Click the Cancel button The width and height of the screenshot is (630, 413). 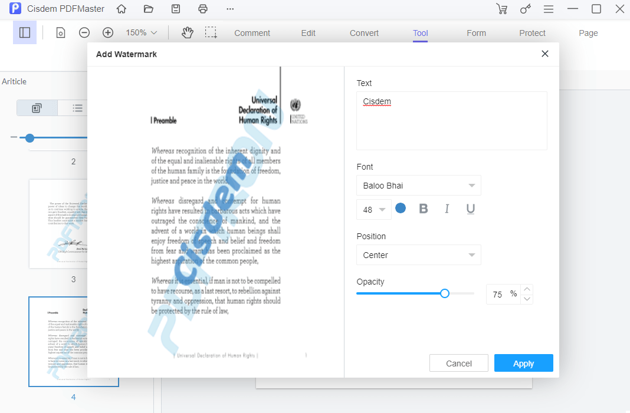[x=459, y=364]
